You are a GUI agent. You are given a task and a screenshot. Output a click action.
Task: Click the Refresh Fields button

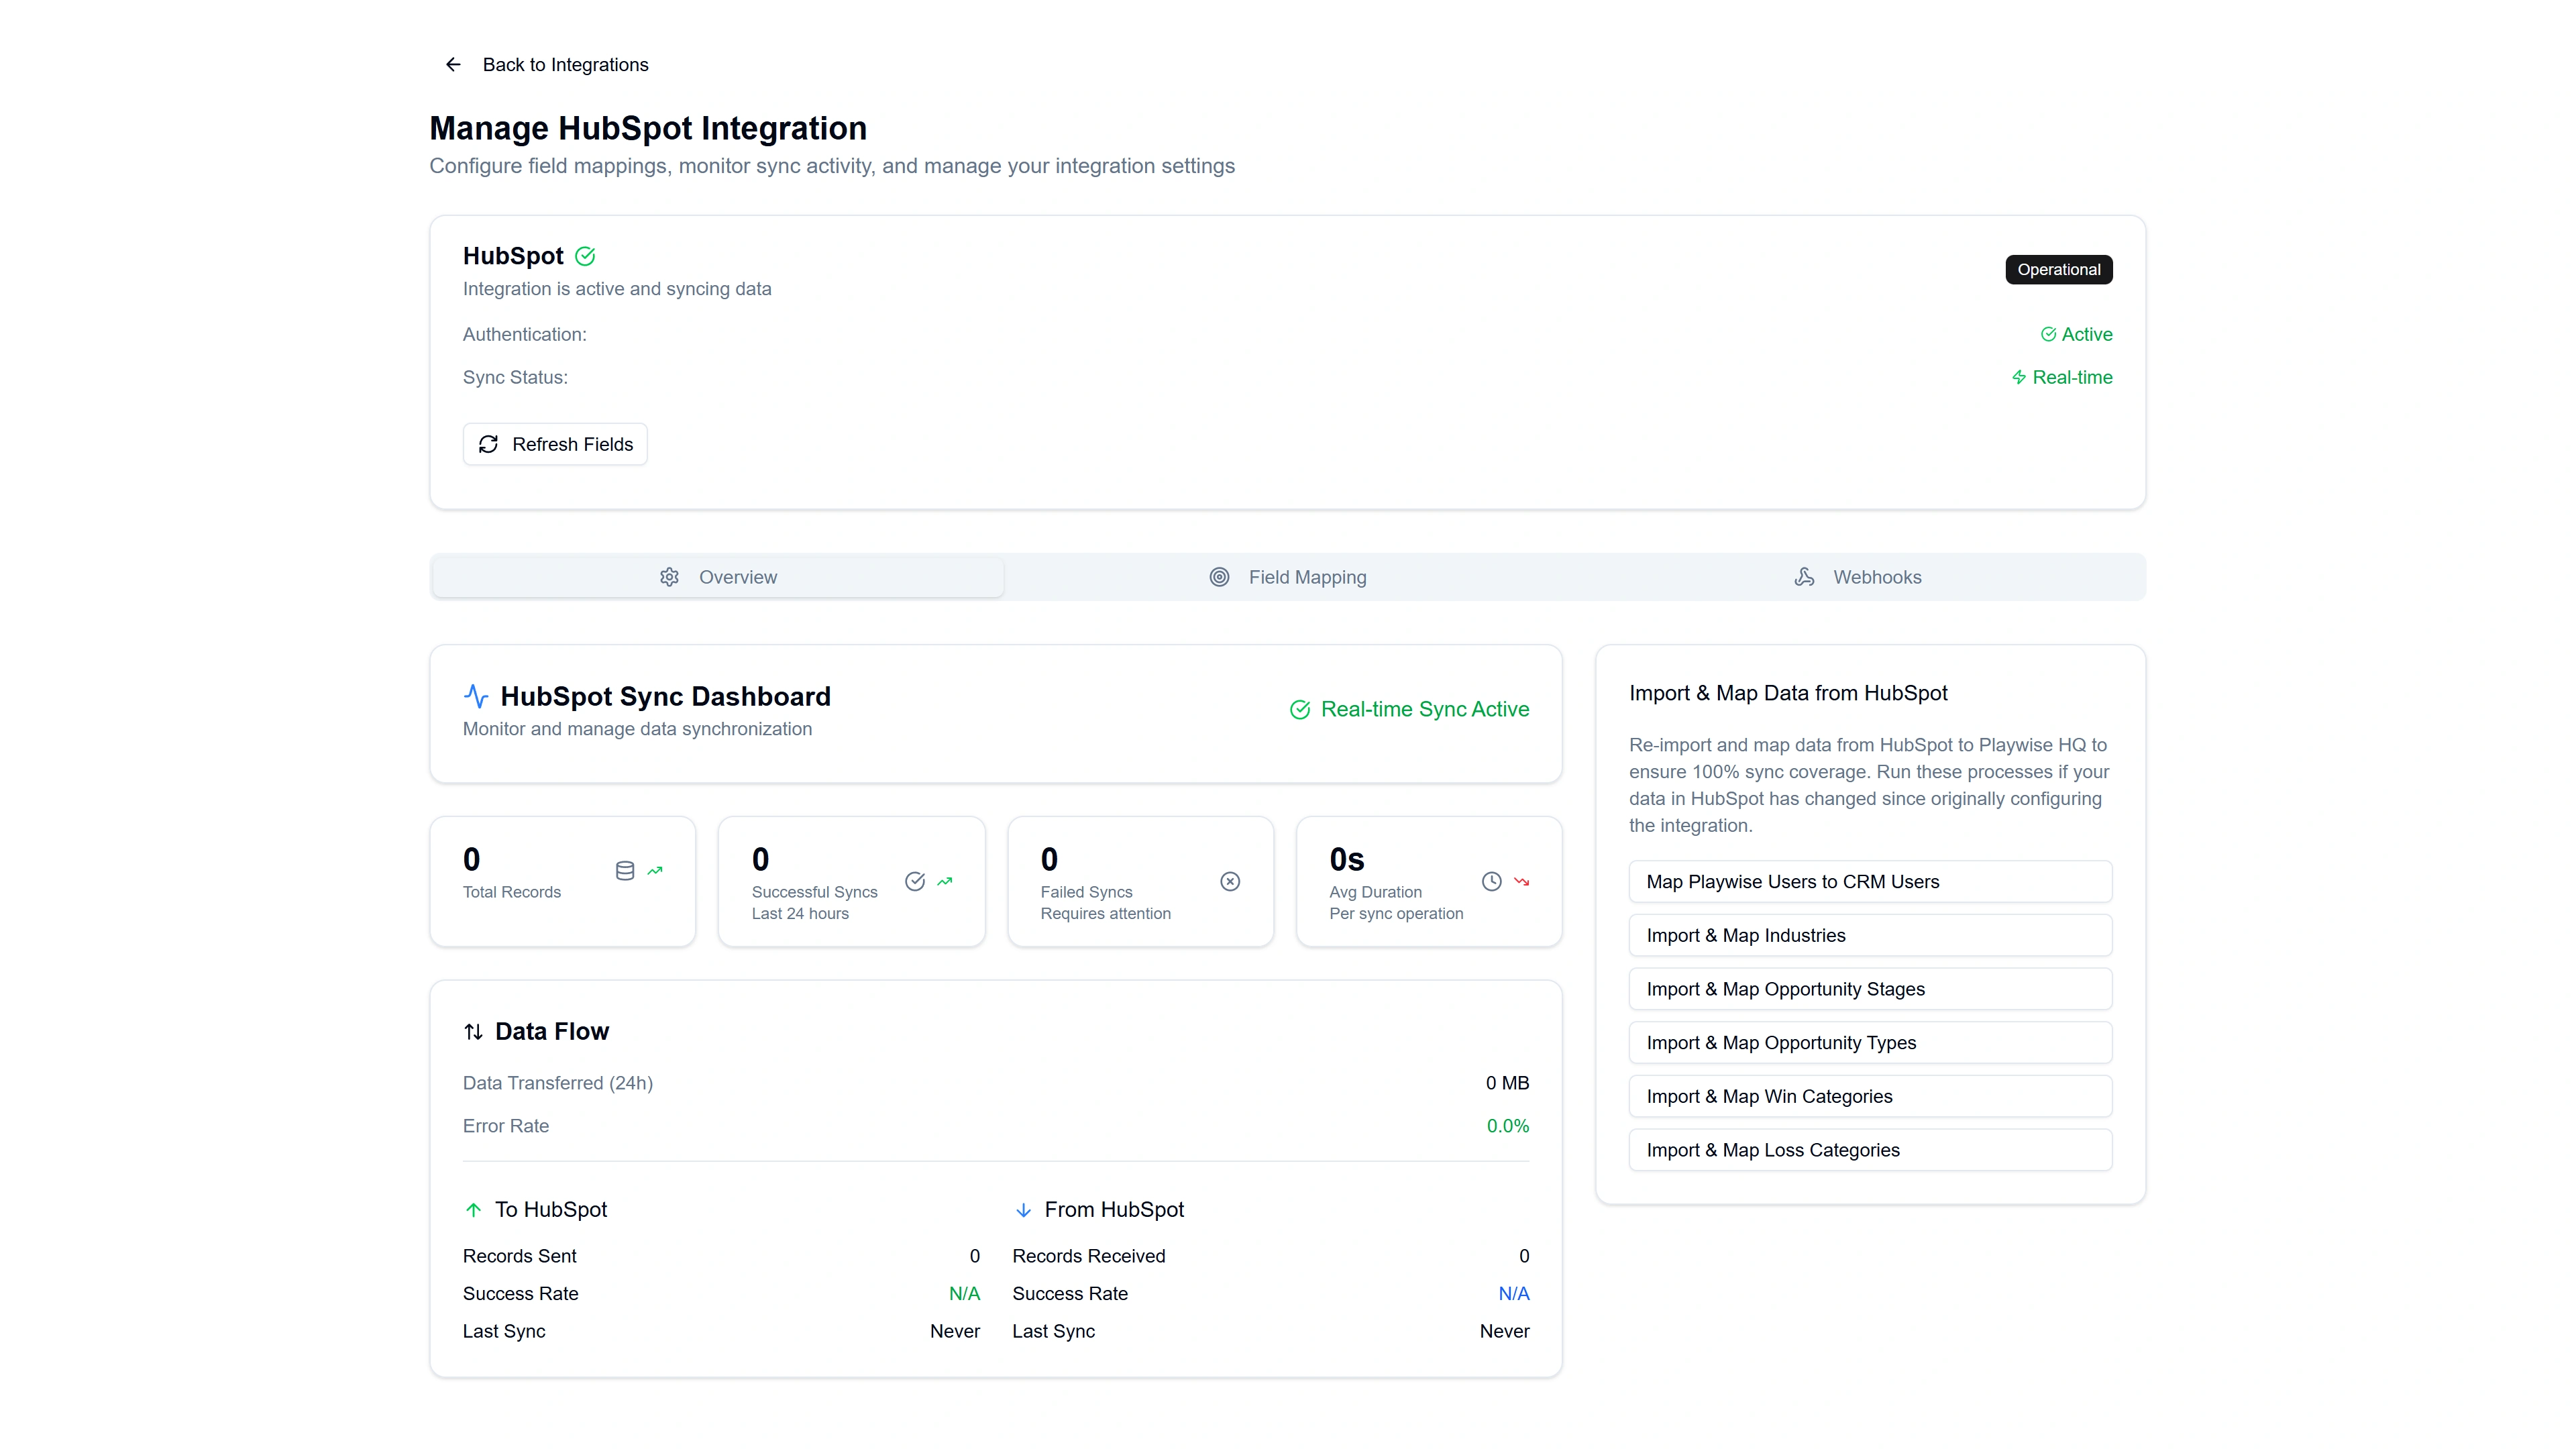pyautogui.click(x=555, y=443)
